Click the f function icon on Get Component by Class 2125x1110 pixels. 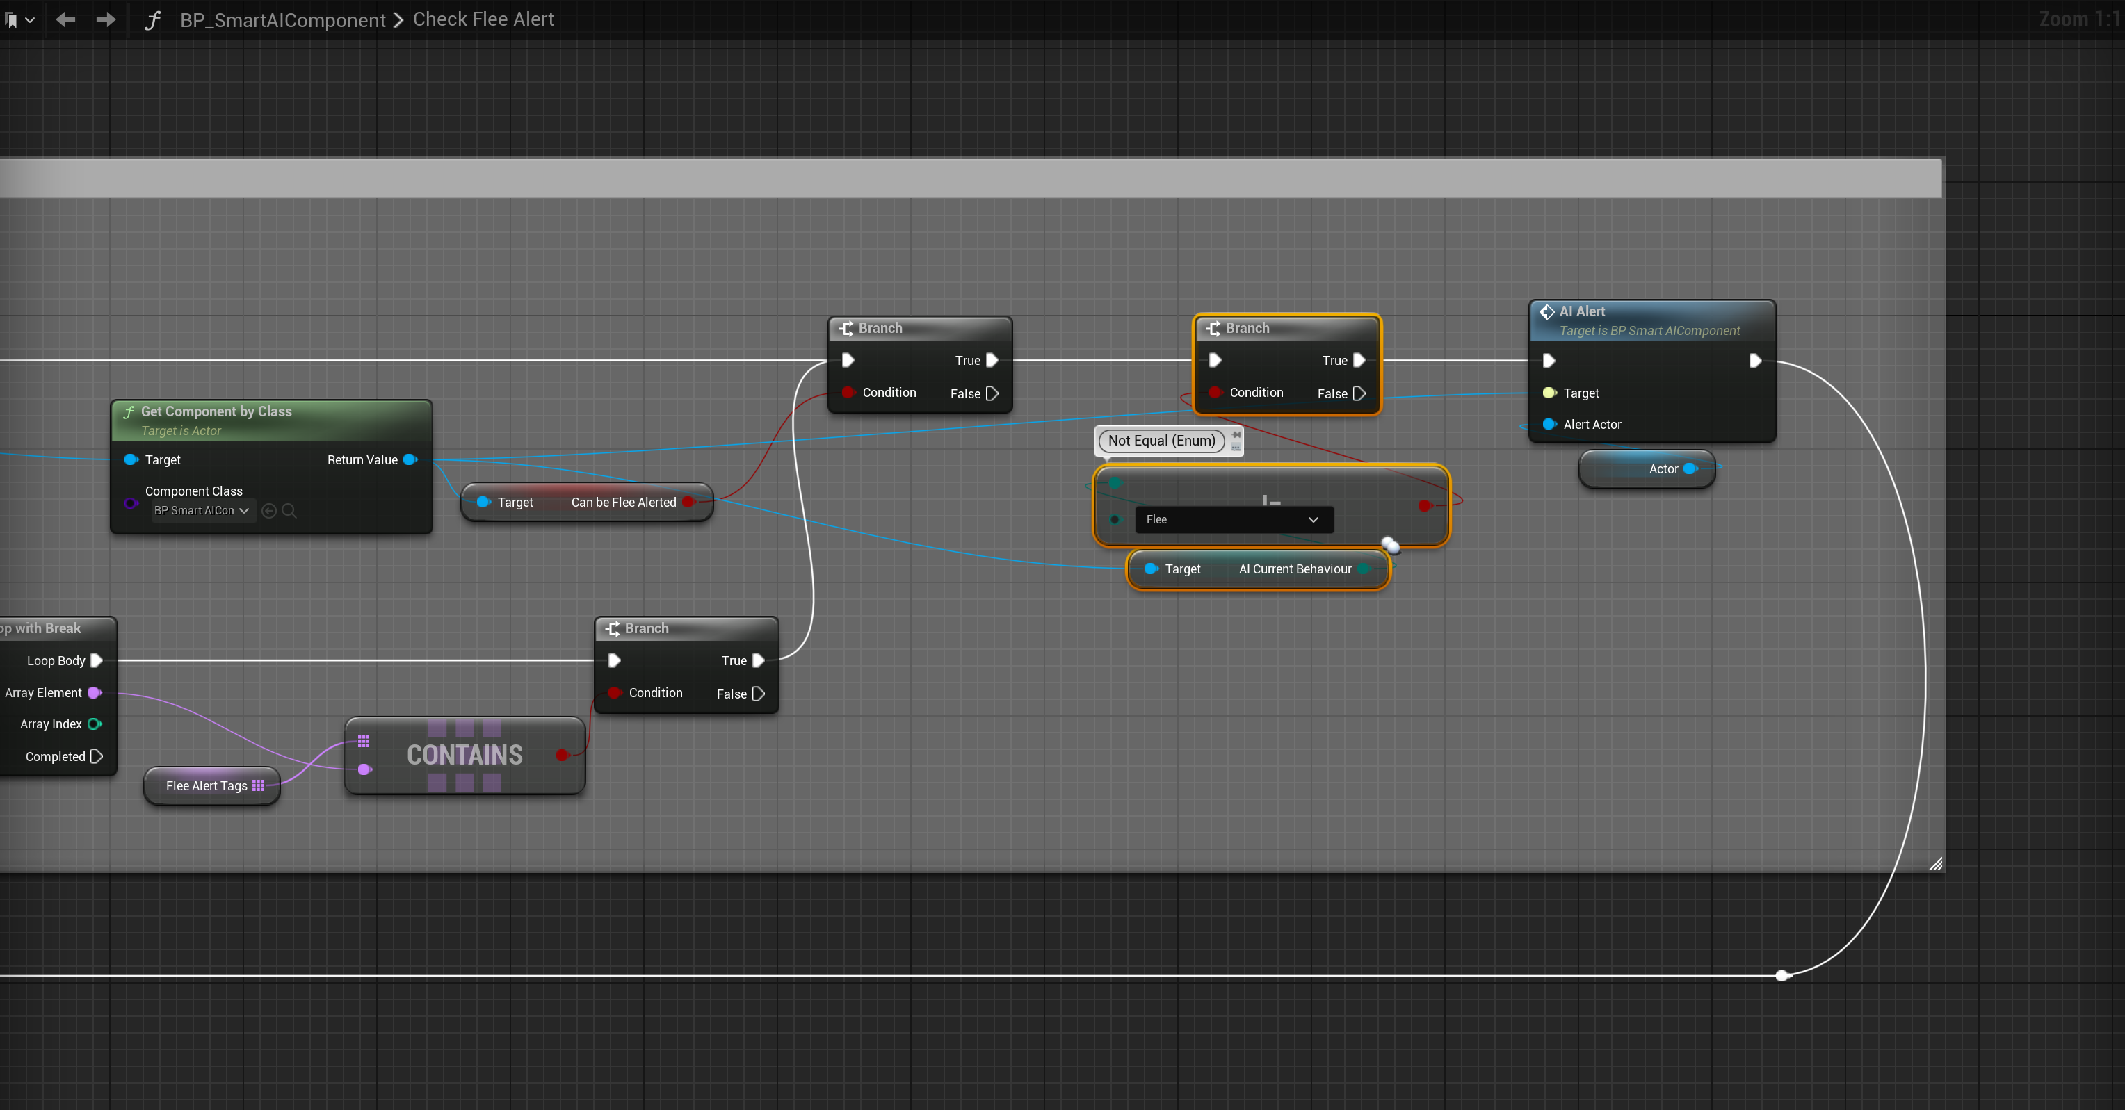[128, 411]
